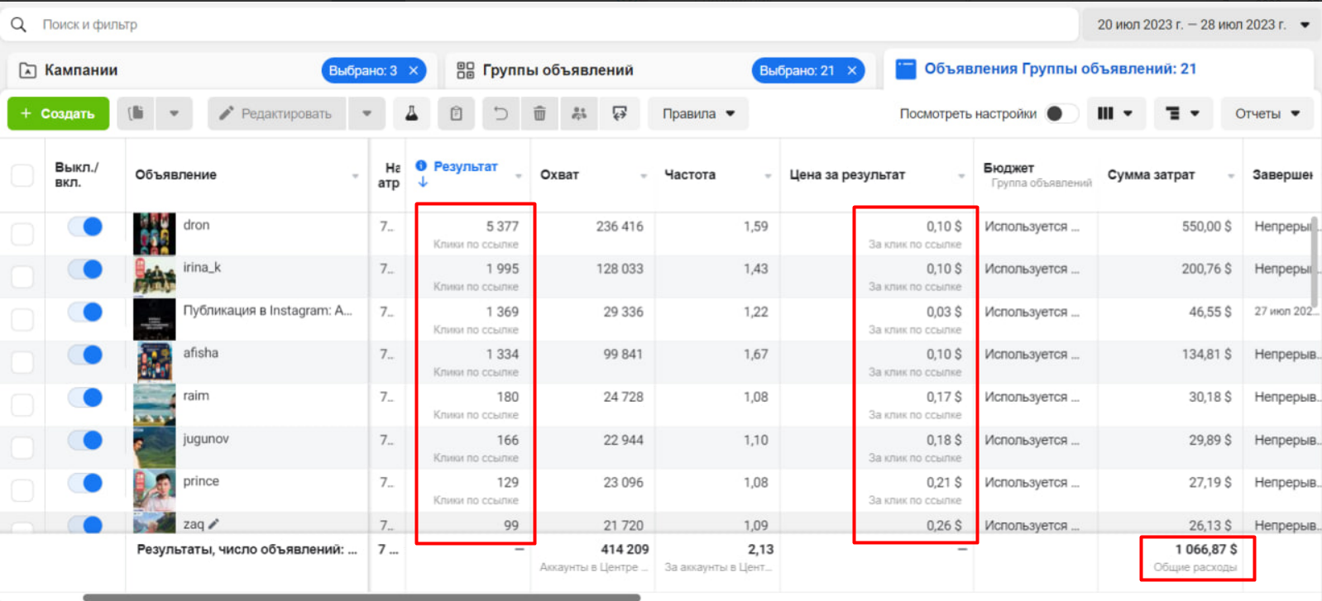Check the checkbox for irina_k row
The width and height of the screenshot is (1322, 601).
click(x=22, y=276)
